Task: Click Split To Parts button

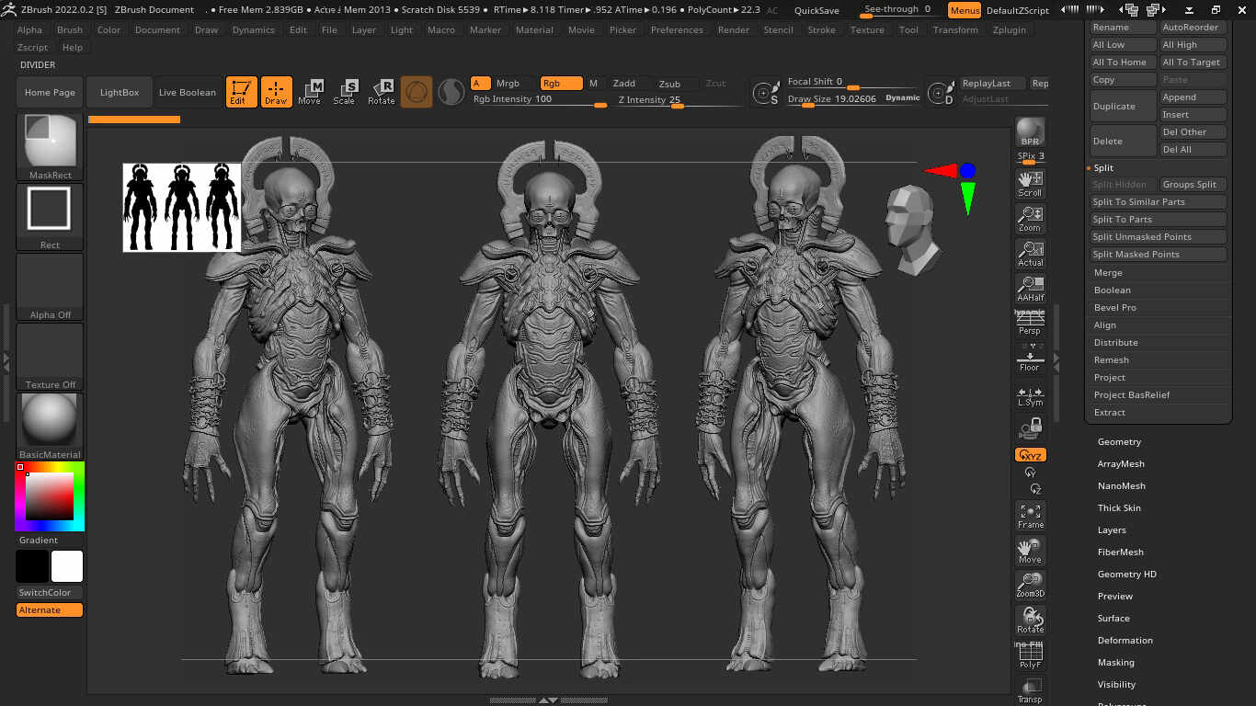Action: tap(1158, 220)
